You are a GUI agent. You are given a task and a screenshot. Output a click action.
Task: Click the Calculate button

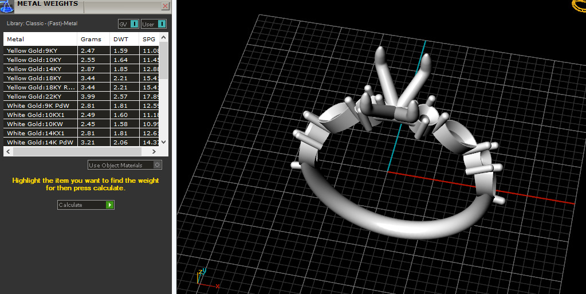[x=85, y=205]
